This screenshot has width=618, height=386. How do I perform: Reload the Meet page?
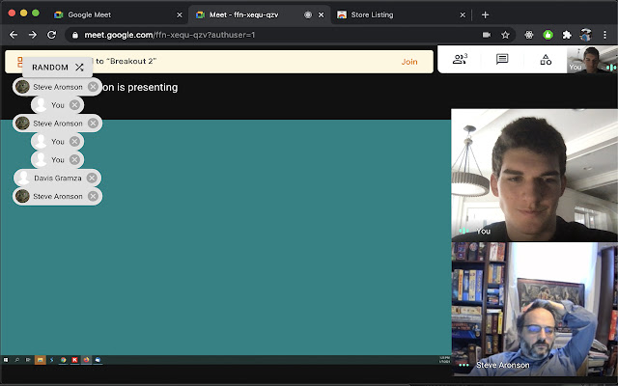[x=51, y=35]
